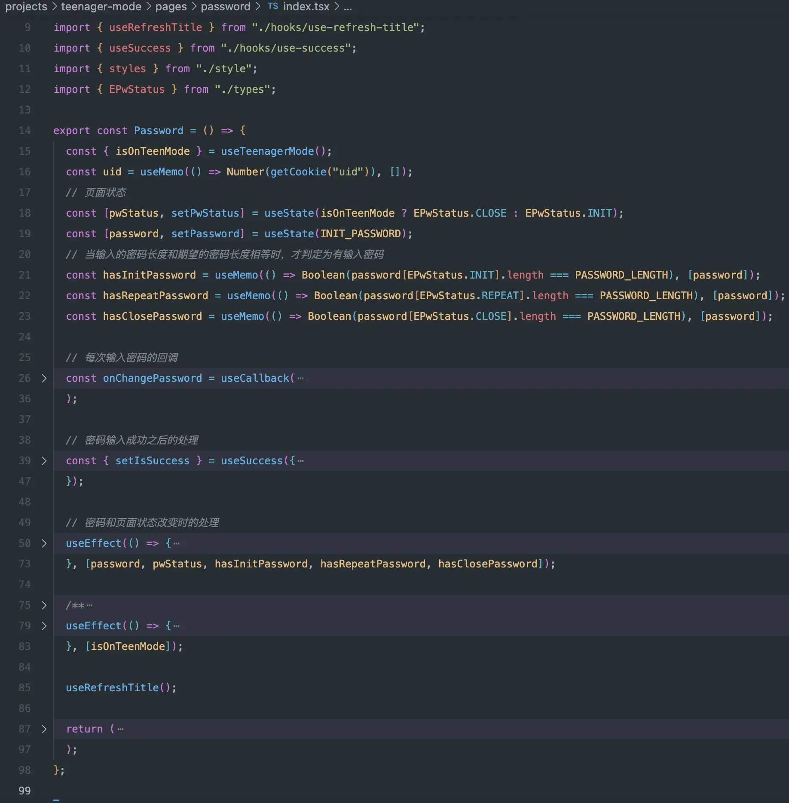The height and width of the screenshot is (803, 789).
Task: Select the pages breadcrumb item
Action: point(171,6)
